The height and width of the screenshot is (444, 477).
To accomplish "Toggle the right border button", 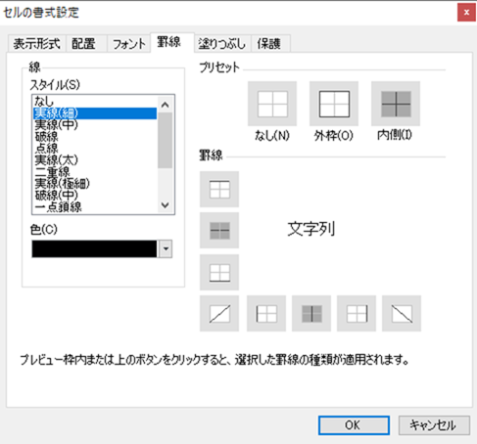I will coord(357,314).
